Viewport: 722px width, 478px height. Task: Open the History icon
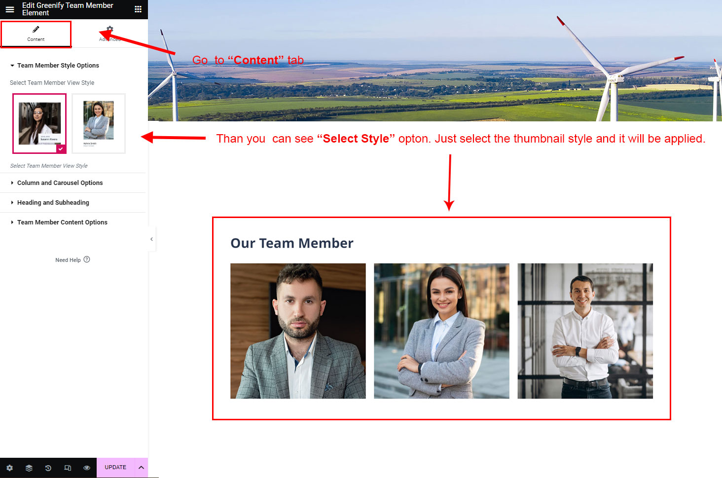click(x=48, y=468)
